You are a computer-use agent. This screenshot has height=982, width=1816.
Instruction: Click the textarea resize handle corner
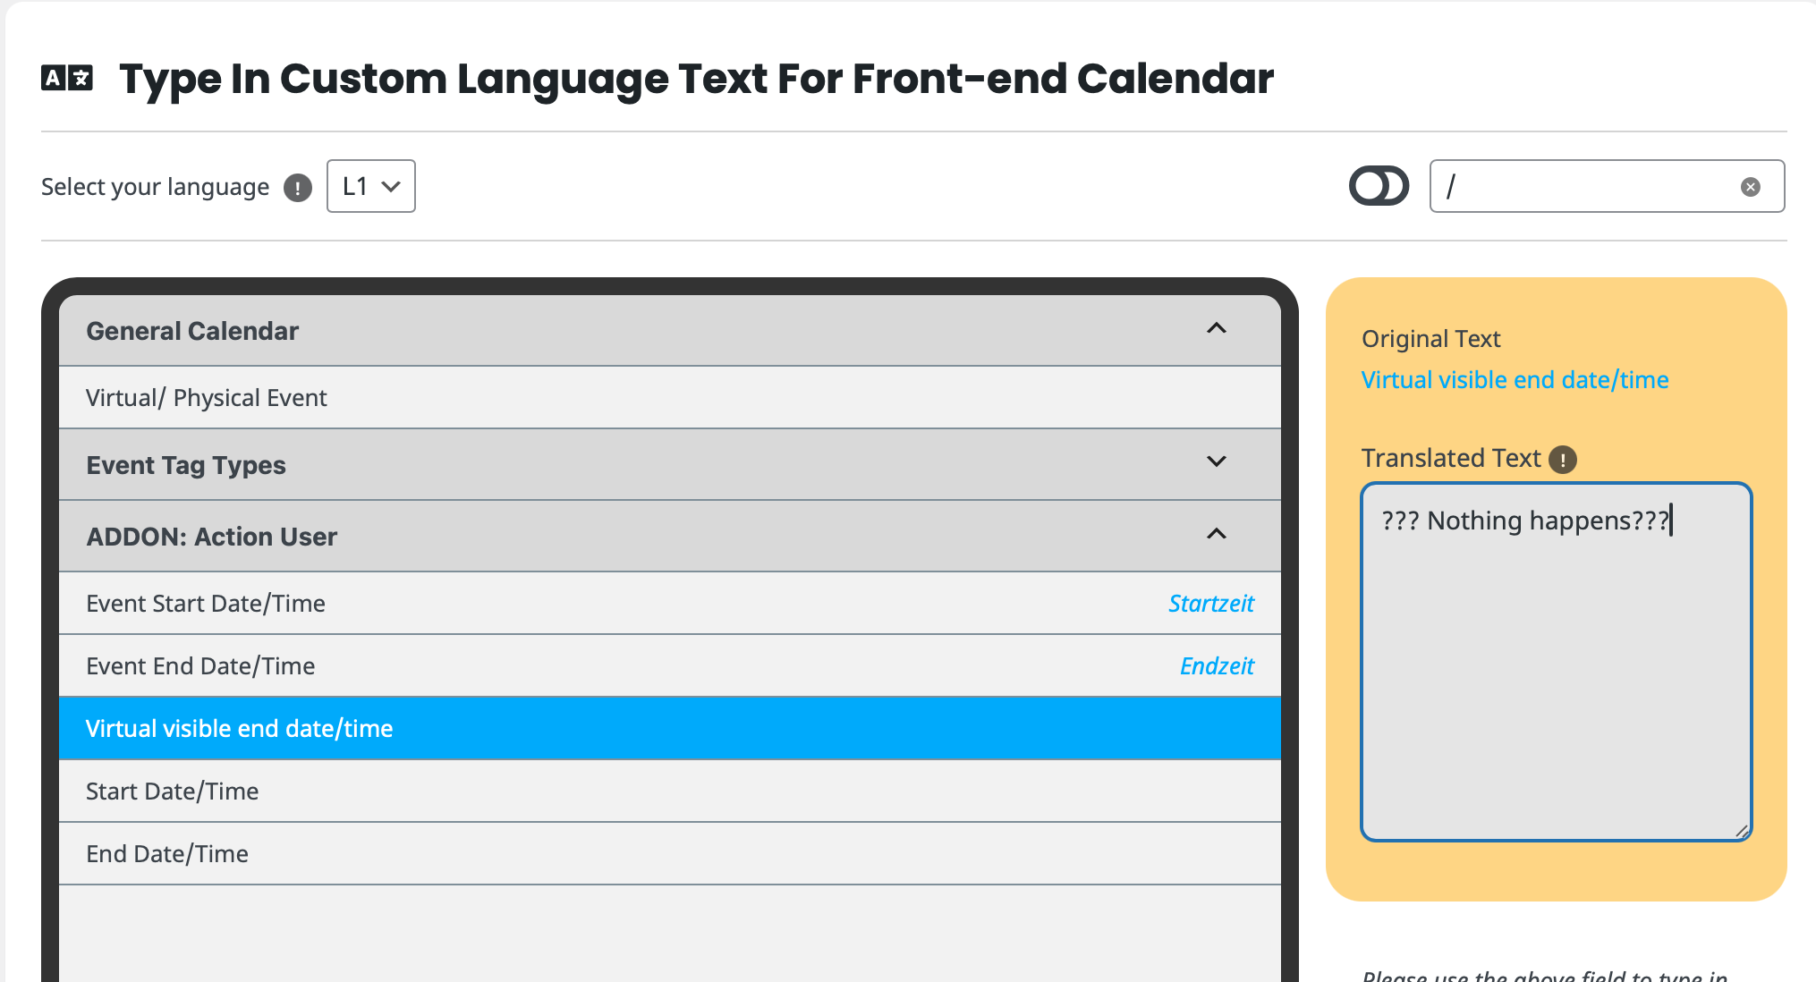[1742, 831]
